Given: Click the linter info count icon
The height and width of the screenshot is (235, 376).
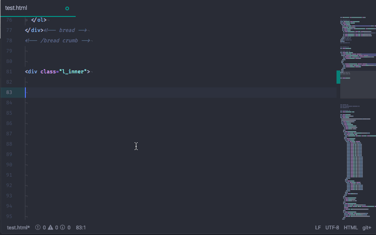Looking at the screenshot, I should pos(63,227).
